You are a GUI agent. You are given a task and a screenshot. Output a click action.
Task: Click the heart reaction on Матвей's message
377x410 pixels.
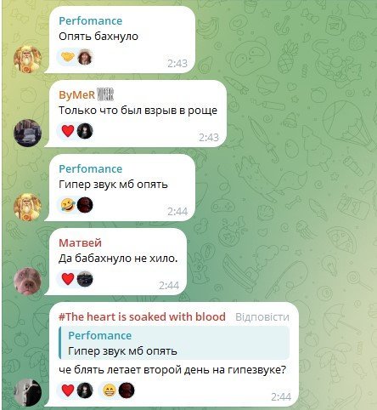(x=68, y=279)
